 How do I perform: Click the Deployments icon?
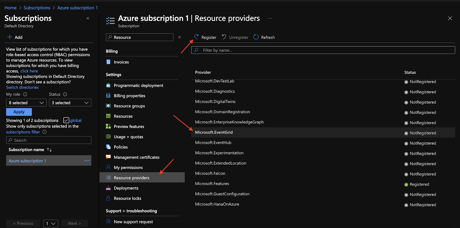pos(108,188)
